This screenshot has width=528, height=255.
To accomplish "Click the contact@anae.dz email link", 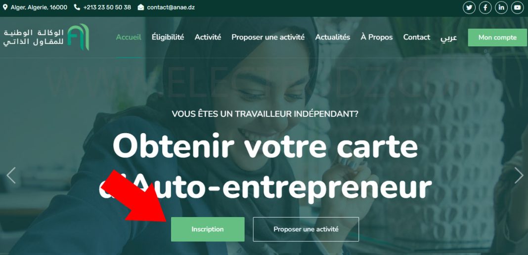I will pos(171,7).
